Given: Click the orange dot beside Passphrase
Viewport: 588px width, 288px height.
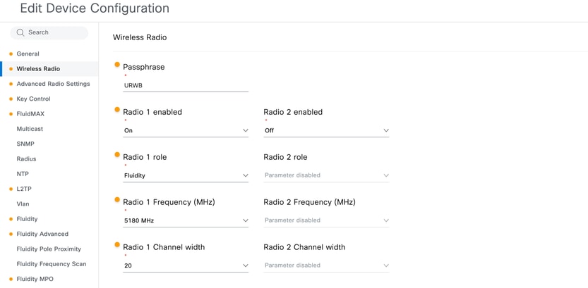Looking at the screenshot, I should coord(117,64).
